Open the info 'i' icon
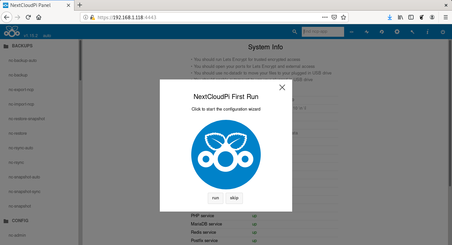 [x=428, y=32]
